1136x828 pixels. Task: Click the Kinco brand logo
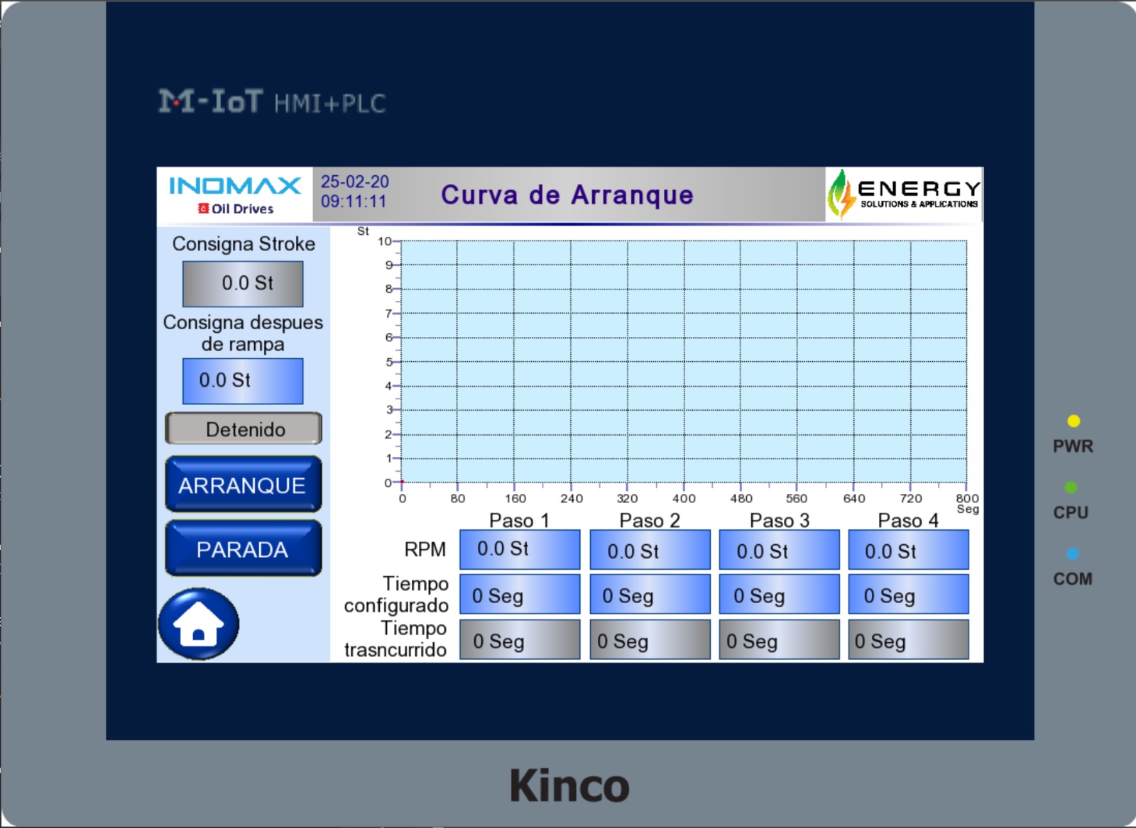569,785
